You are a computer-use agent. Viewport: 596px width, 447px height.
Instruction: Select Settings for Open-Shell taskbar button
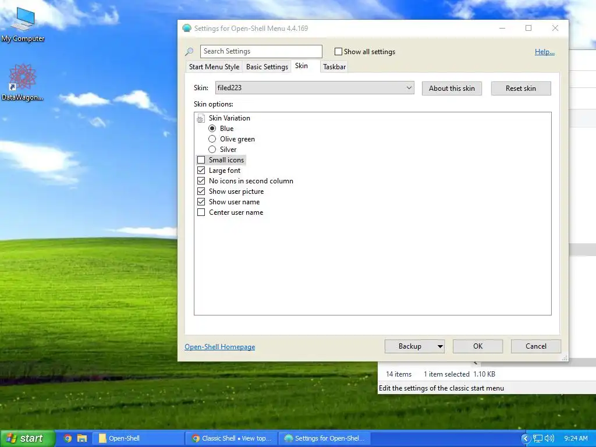[325, 438]
